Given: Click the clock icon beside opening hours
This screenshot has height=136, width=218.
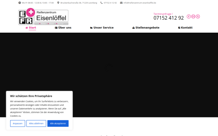Looking at the screenshot, I should click(20, 3).
